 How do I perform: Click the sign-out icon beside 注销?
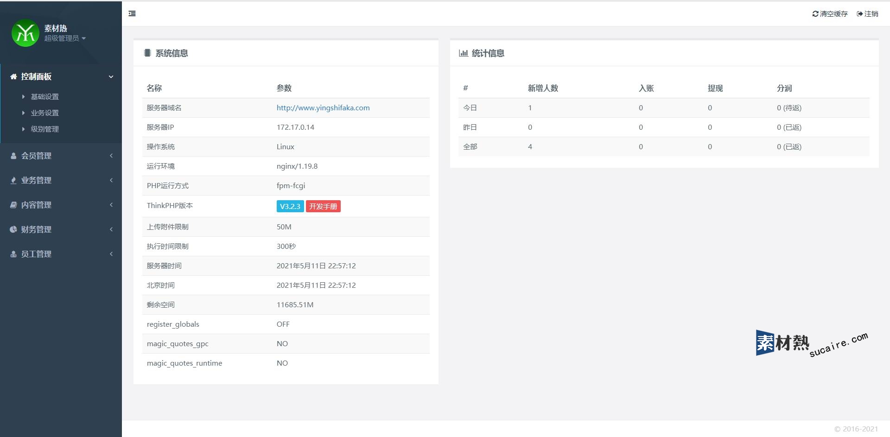[x=860, y=14]
